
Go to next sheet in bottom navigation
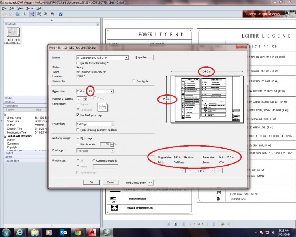pos(208,224)
